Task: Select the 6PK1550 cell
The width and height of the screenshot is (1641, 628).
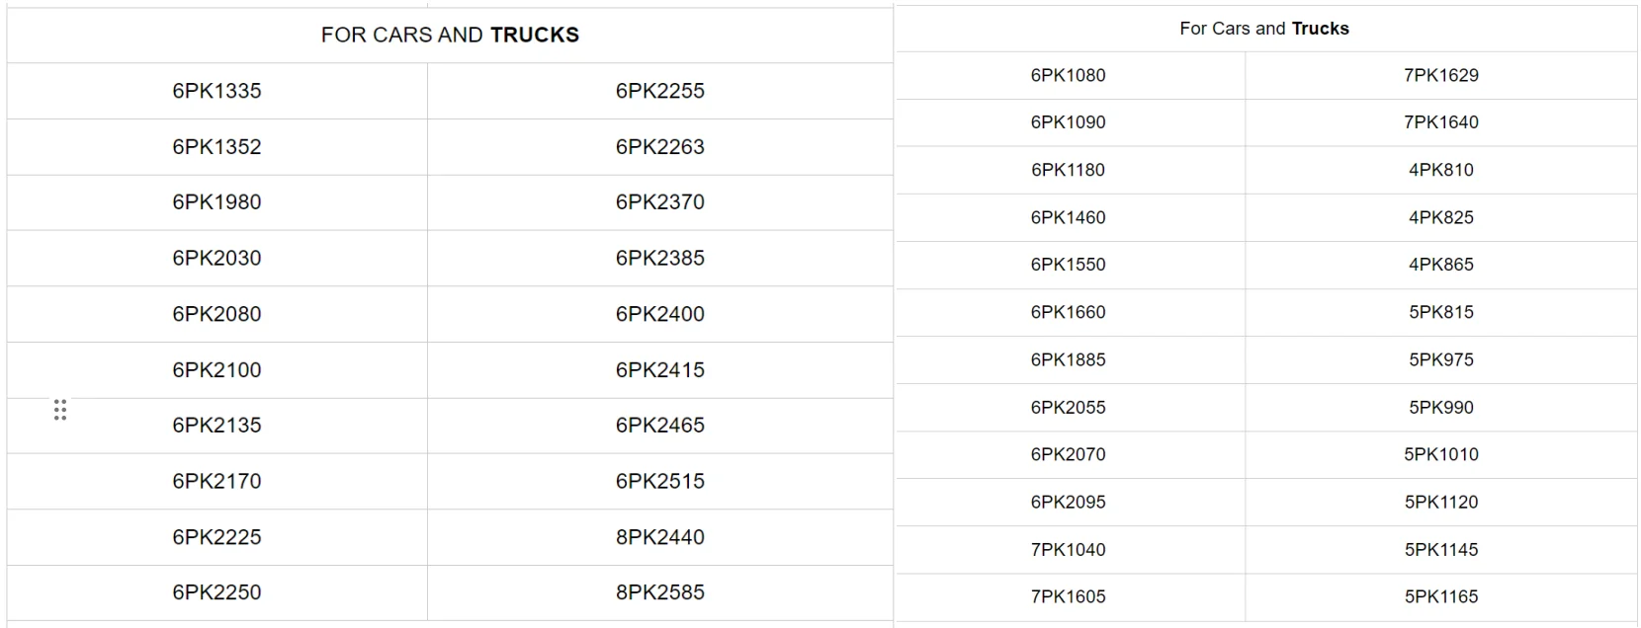Action: point(1070,265)
